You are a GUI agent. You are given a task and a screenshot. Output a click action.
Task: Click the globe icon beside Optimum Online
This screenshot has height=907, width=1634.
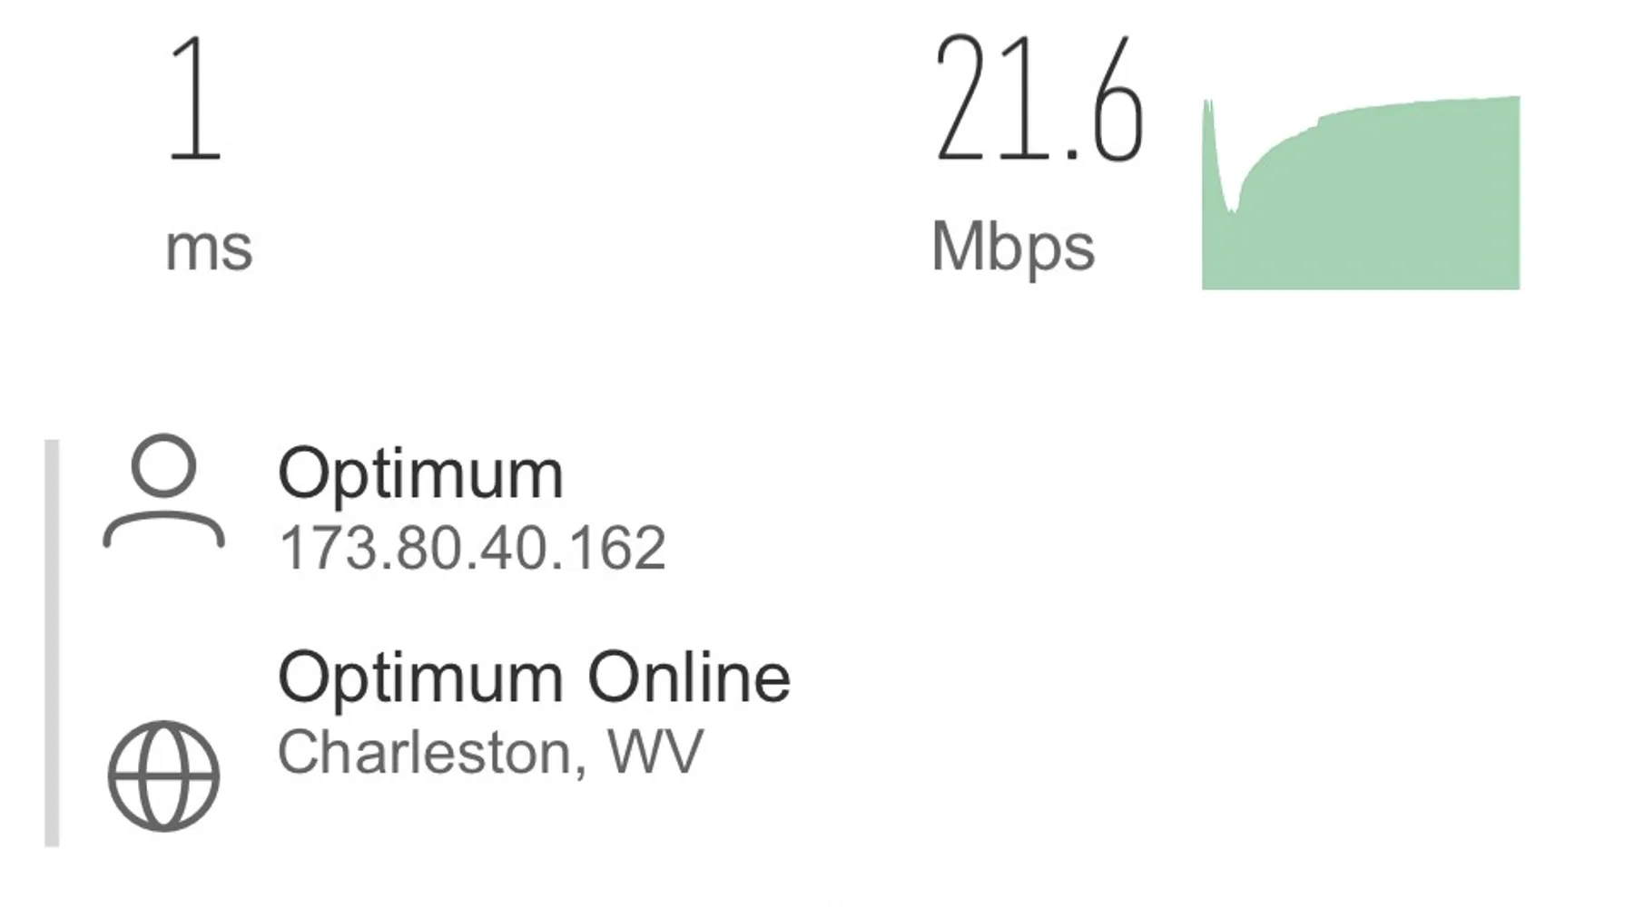tap(163, 776)
